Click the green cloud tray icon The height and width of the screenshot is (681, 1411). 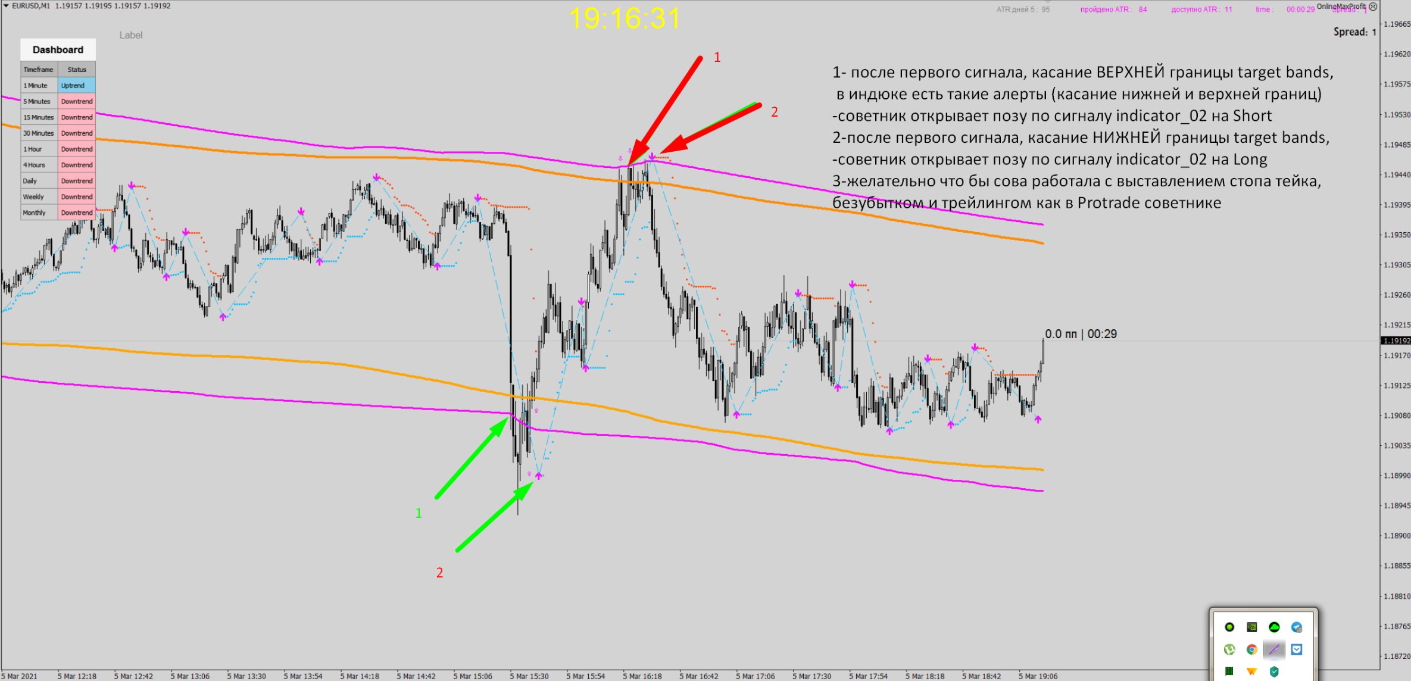tap(1274, 627)
